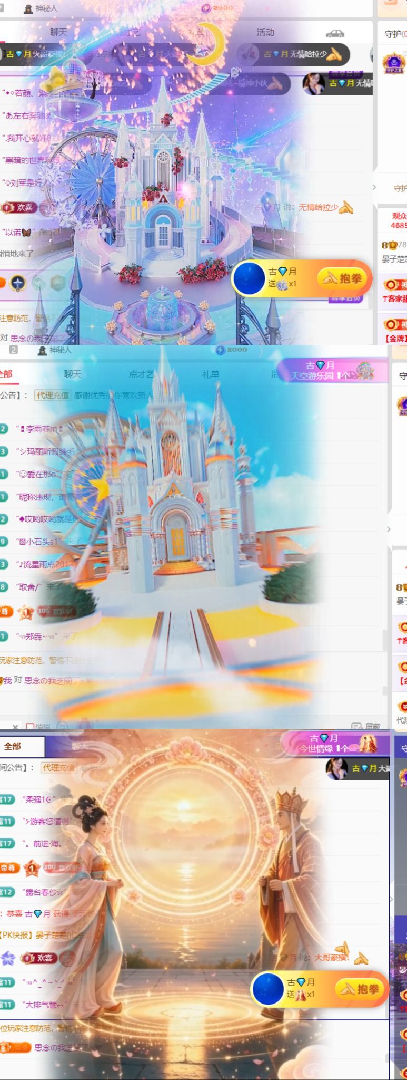Click the username "あ左右奔驰"

28,115
